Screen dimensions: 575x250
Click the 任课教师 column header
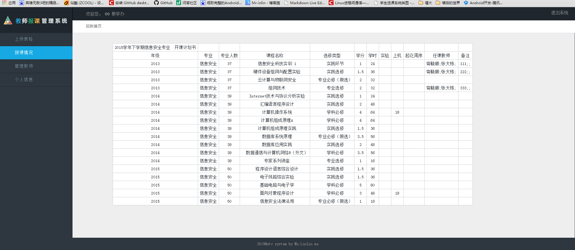coord(441,55)
